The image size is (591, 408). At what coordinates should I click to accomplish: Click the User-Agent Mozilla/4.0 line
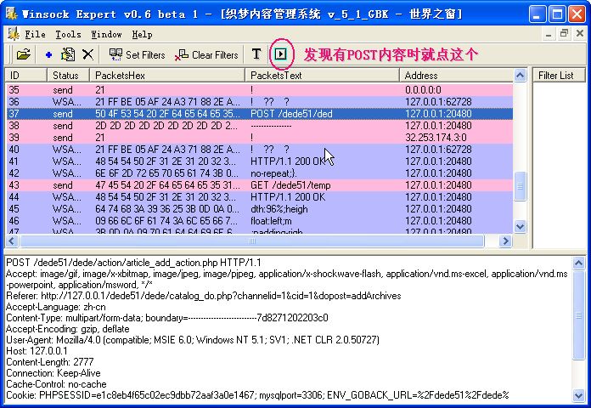coord(193,340)
